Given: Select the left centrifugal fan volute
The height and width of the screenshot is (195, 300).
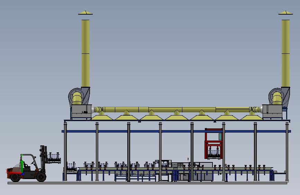Looking at the screenshot, I should (79, 96).
